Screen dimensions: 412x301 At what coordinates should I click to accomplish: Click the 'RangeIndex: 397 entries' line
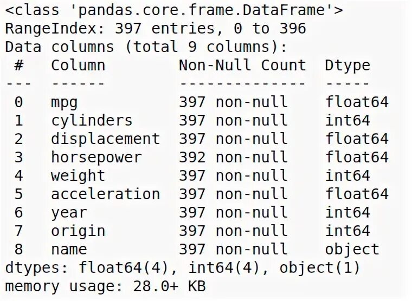tap(156, 28)
